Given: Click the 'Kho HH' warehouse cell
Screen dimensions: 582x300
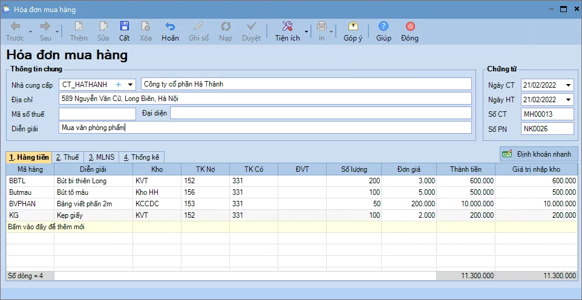Looking at the screenshot, I should [157, 192].
